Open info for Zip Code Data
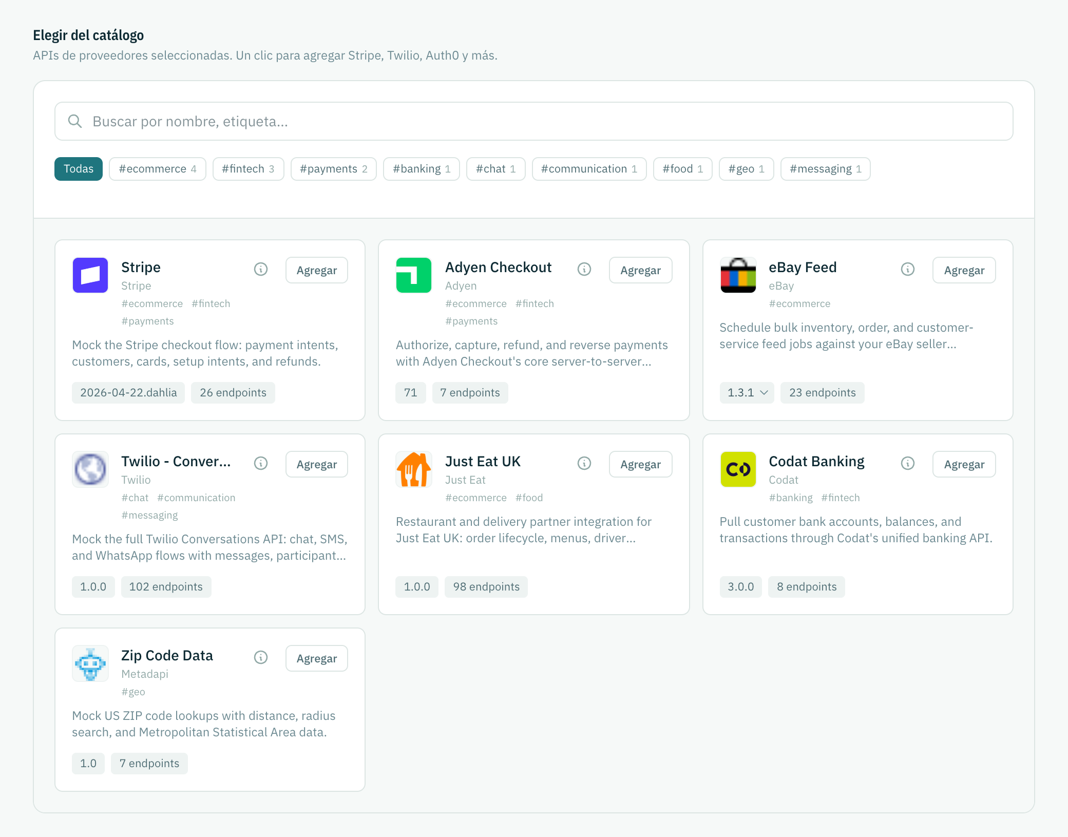This screenshot has height=837, width=1068. 261,657
